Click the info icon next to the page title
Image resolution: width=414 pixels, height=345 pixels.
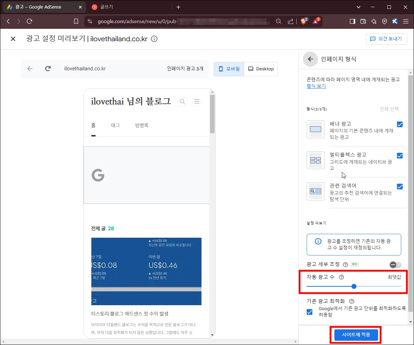[x=154, y=39]
